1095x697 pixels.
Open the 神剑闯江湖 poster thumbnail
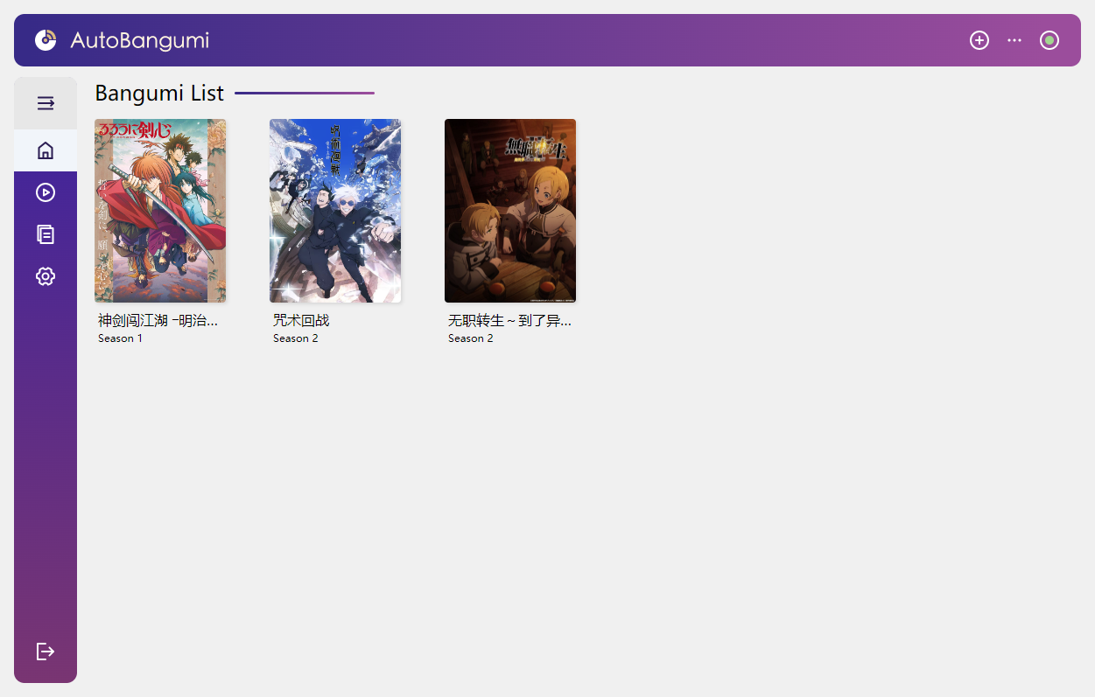(160, 211)
